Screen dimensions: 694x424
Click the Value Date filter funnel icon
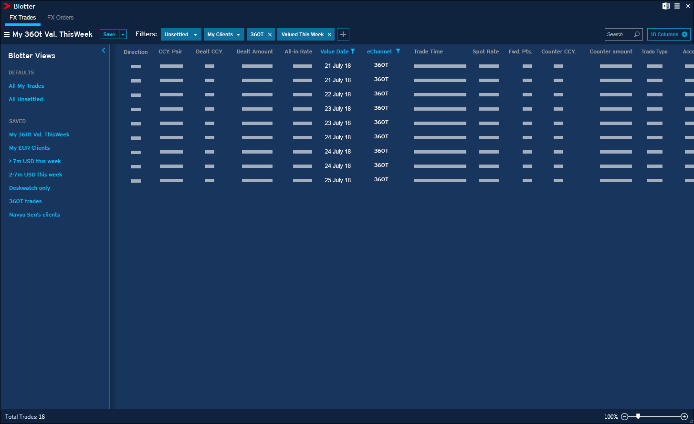[353, 52]
